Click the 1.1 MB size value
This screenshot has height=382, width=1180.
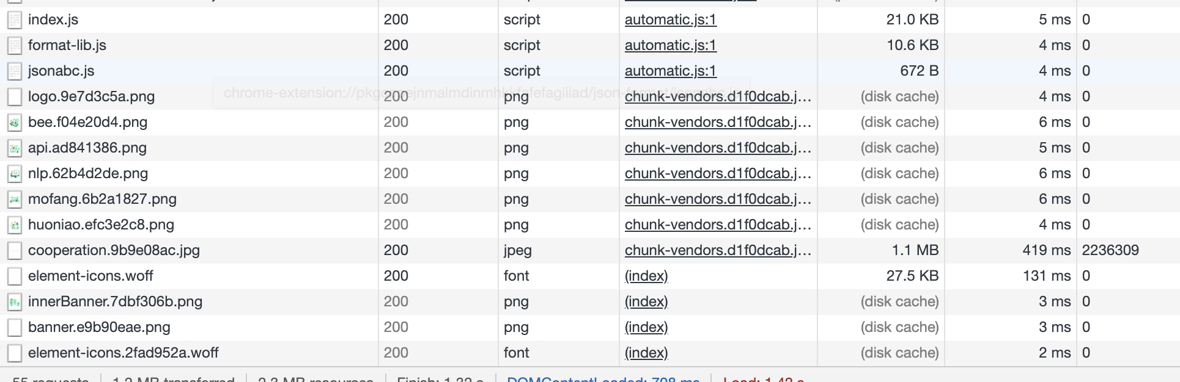pos(915,250)
